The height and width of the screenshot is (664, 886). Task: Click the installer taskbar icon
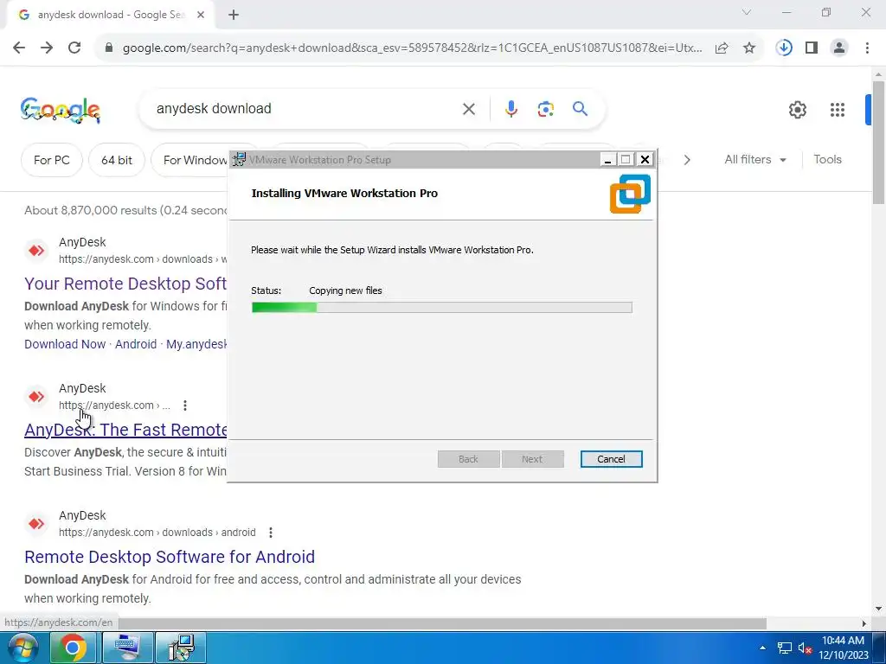[x=182, y=648]
